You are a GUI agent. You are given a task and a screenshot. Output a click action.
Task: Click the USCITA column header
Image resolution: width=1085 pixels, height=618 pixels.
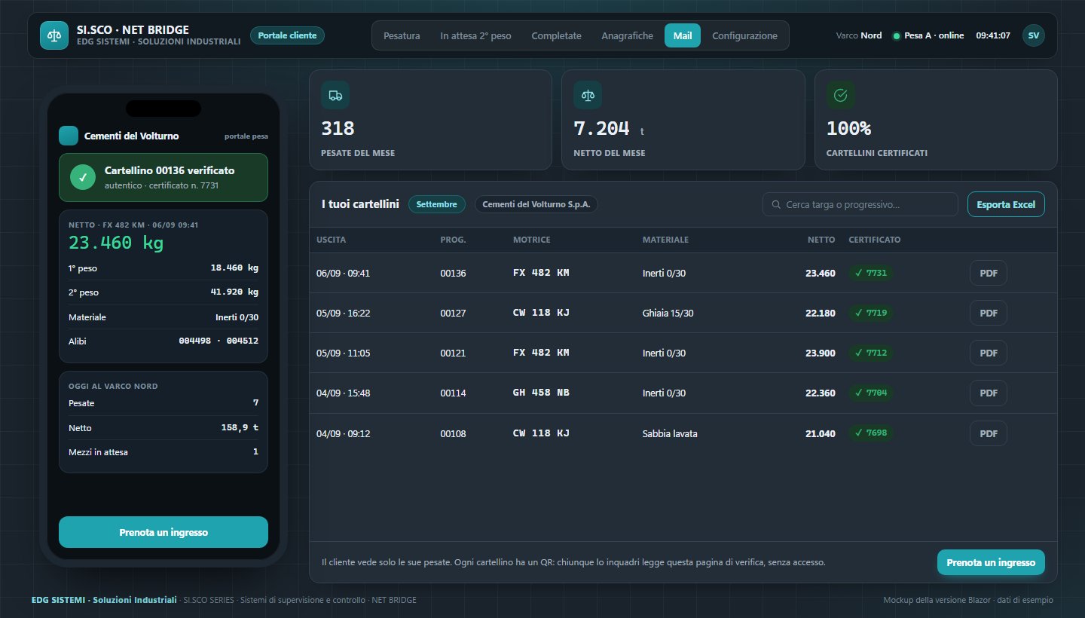[332, 240]
